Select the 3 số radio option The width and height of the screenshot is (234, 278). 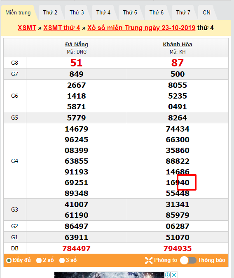pos(62,260)
